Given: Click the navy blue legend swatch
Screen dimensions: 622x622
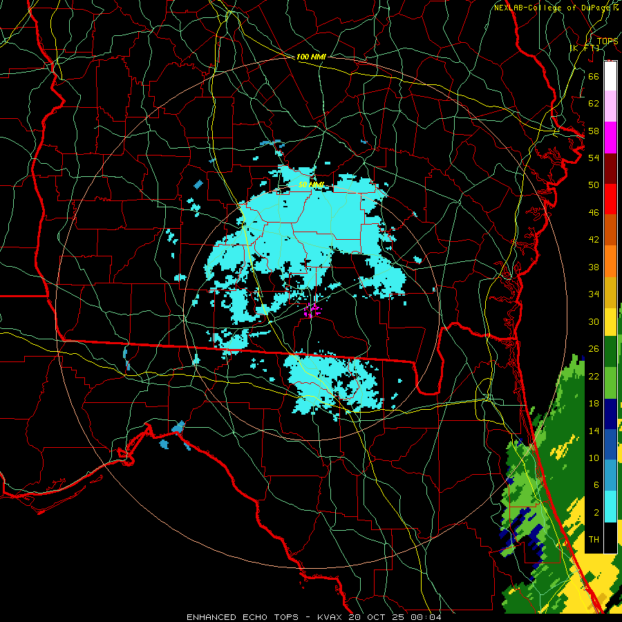Looking at the screenshot, I should (x=610, y=414).
